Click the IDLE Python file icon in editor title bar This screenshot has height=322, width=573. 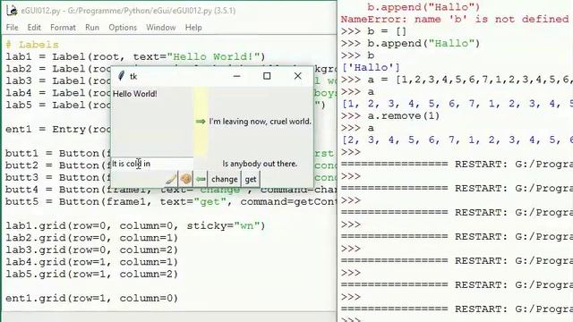[x=12, y=11]
